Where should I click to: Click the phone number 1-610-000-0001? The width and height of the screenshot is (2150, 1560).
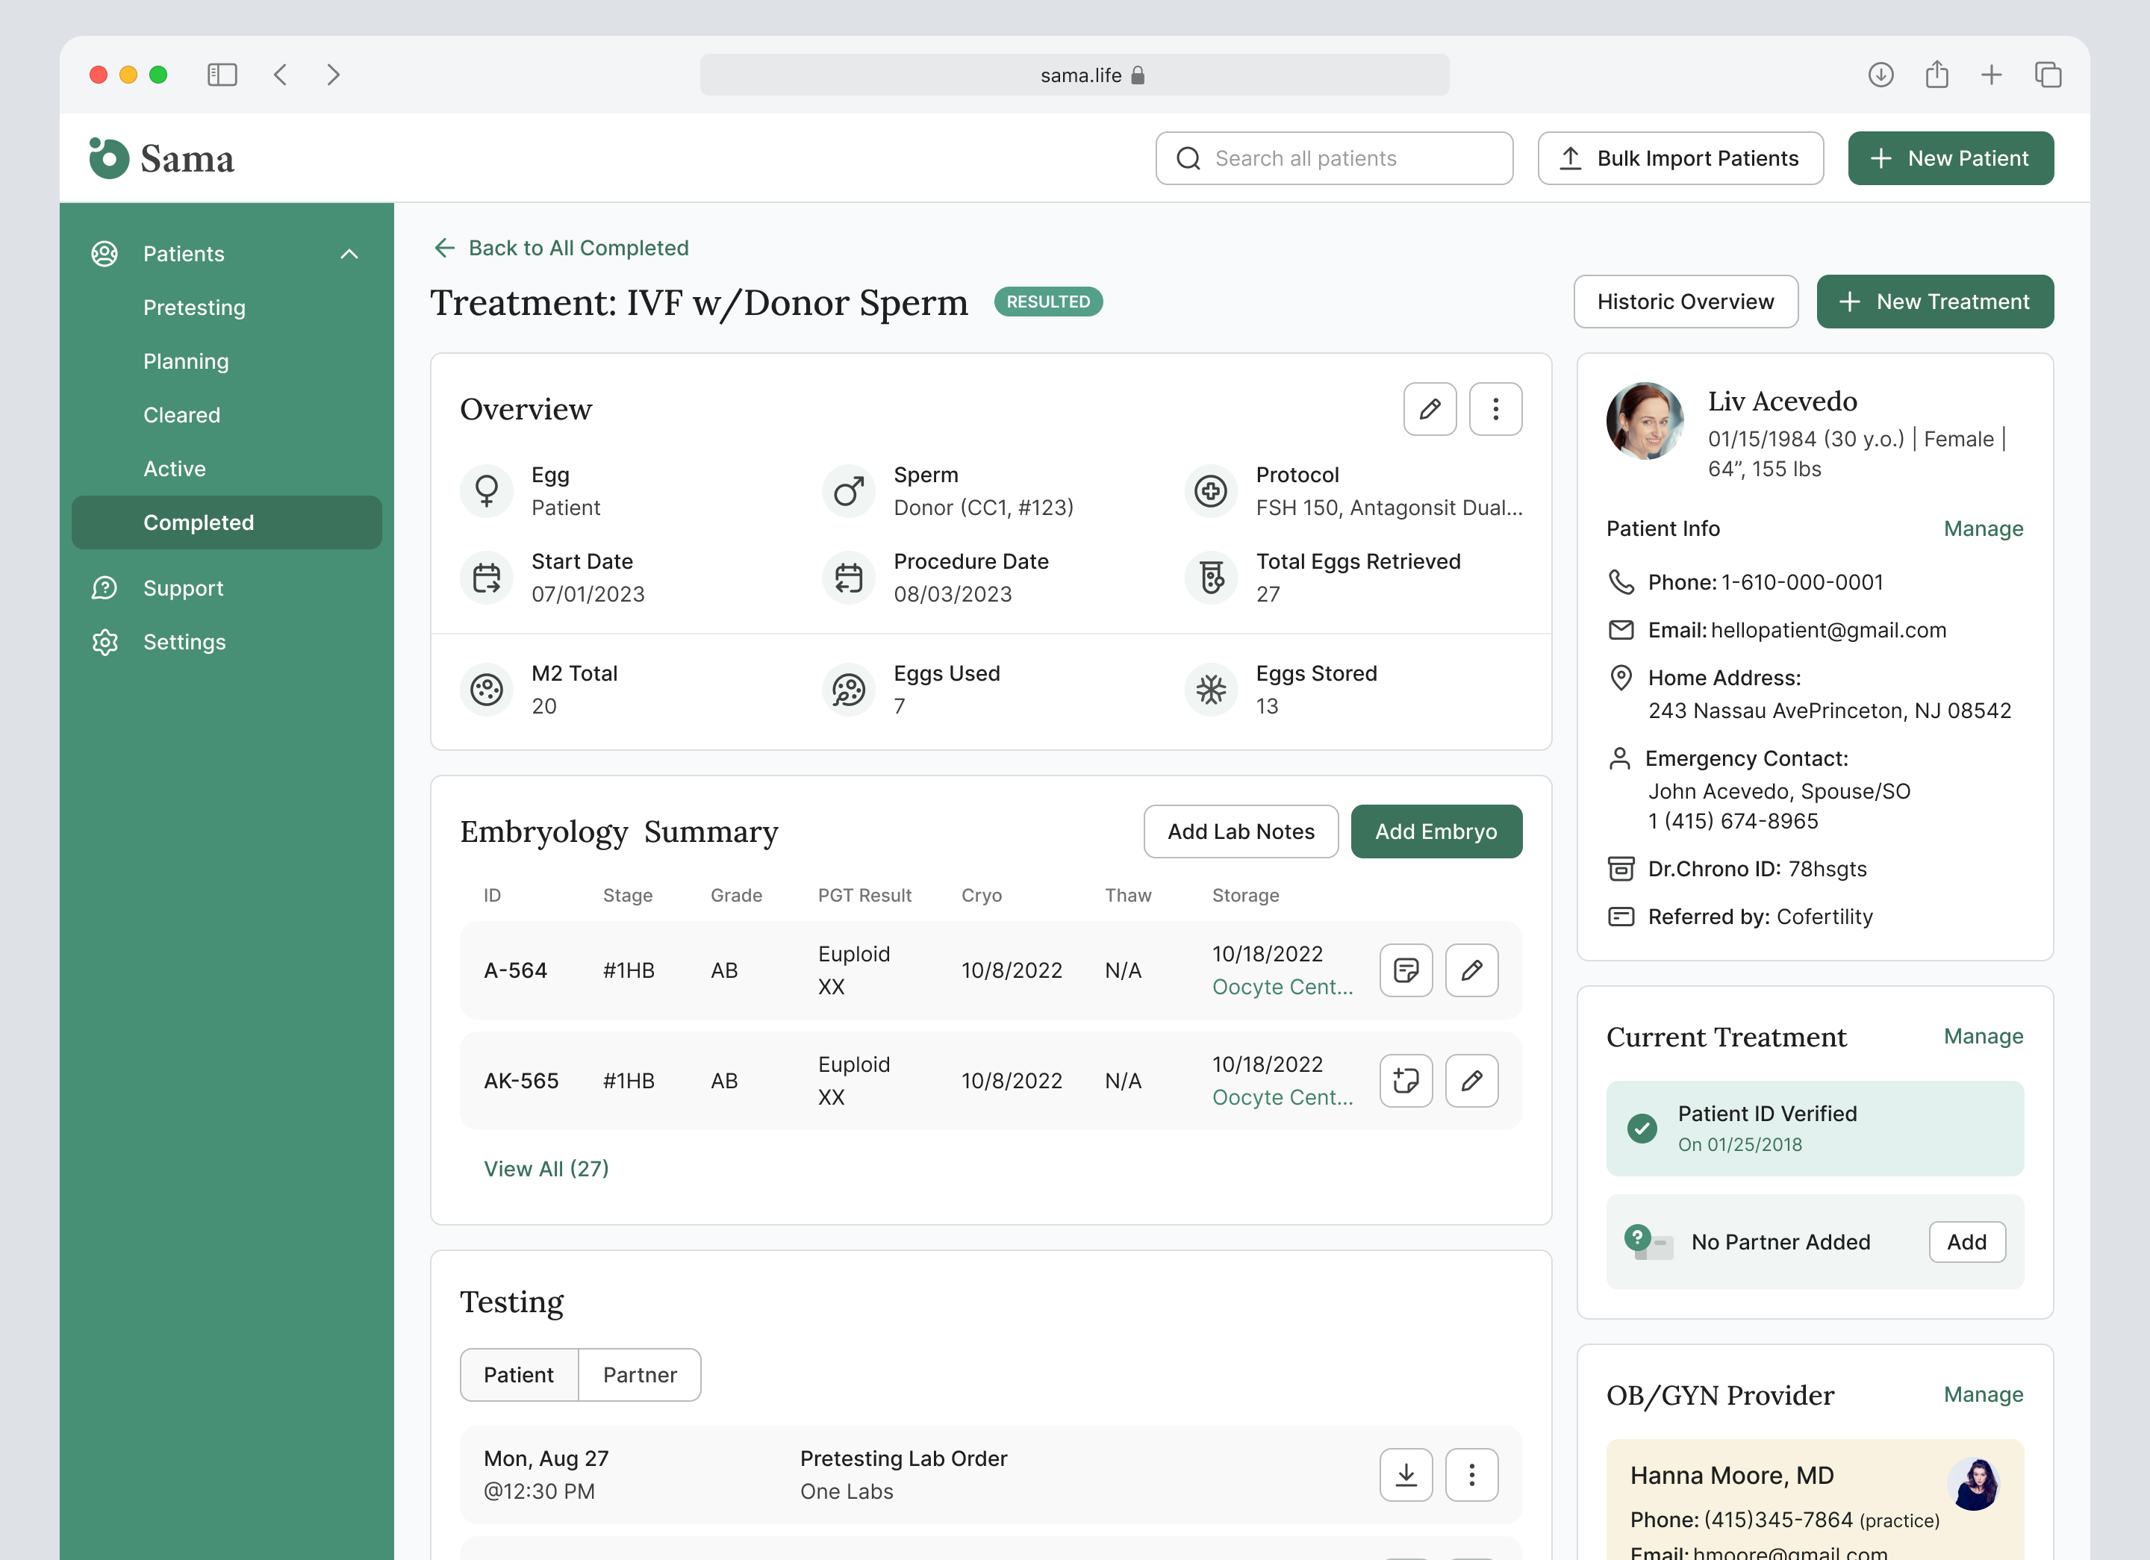tap(1802, 582)
